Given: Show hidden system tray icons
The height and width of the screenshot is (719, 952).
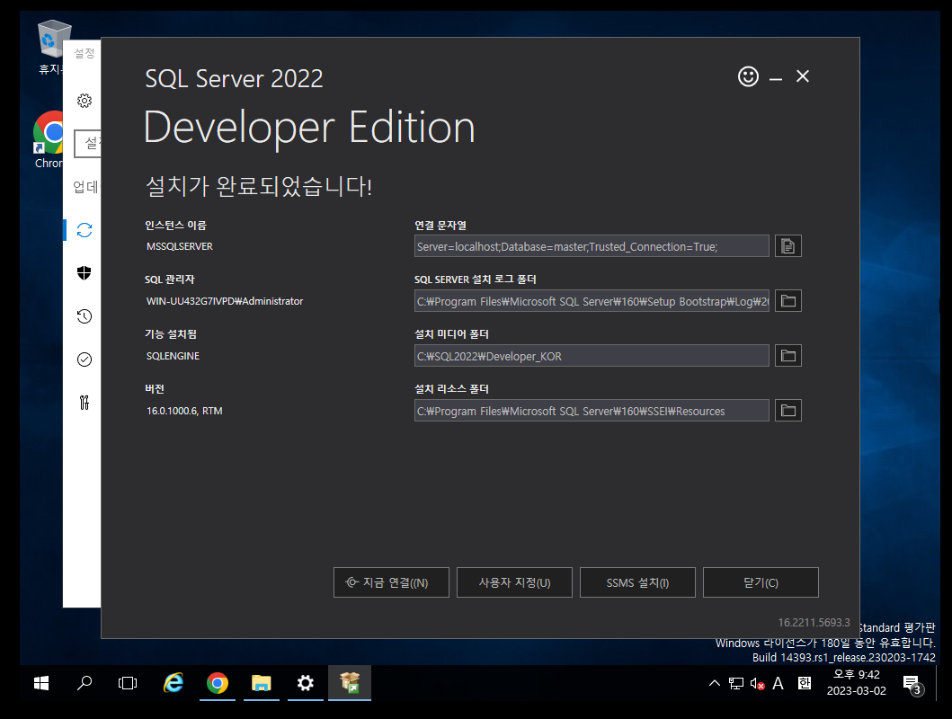Looking at the screenshot, I should coord(715,683).
